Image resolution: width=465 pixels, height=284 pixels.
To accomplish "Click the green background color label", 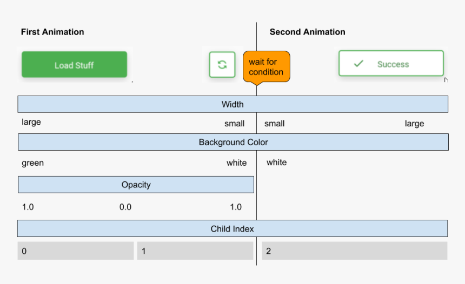I will [32, 163].
